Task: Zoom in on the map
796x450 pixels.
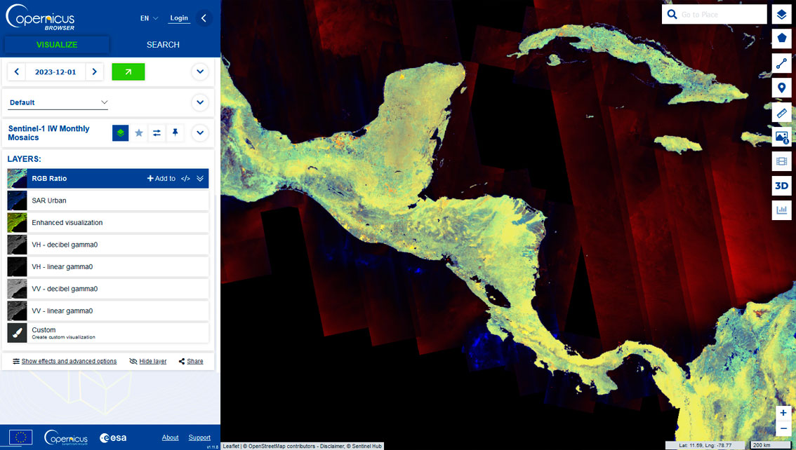Action: tap(783, 413)
